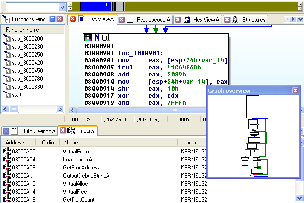Switch to the Structures tab
This screenshot has height=203, width=304.
(x=254, y=19)
